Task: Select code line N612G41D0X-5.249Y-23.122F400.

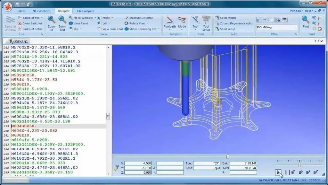Action: (48, 145)
